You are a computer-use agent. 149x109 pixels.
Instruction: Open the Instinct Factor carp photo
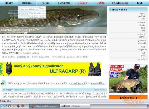(x=128, y=78)
